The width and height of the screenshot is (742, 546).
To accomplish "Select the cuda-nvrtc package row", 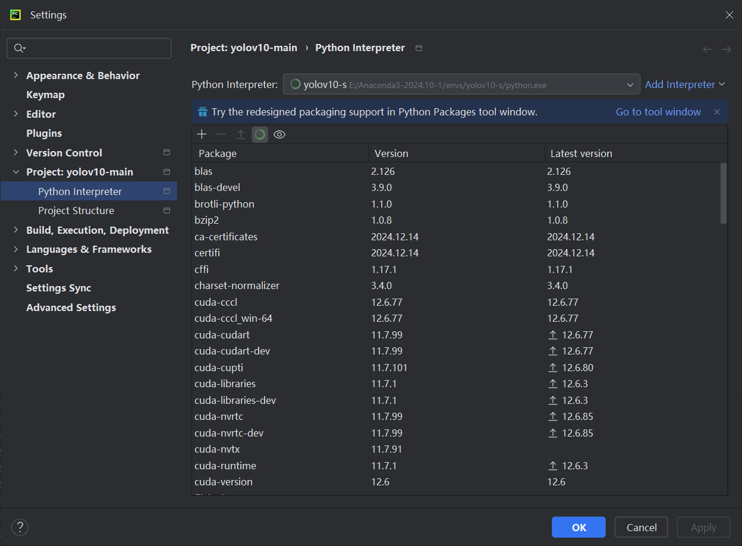I will click(455, 416).
